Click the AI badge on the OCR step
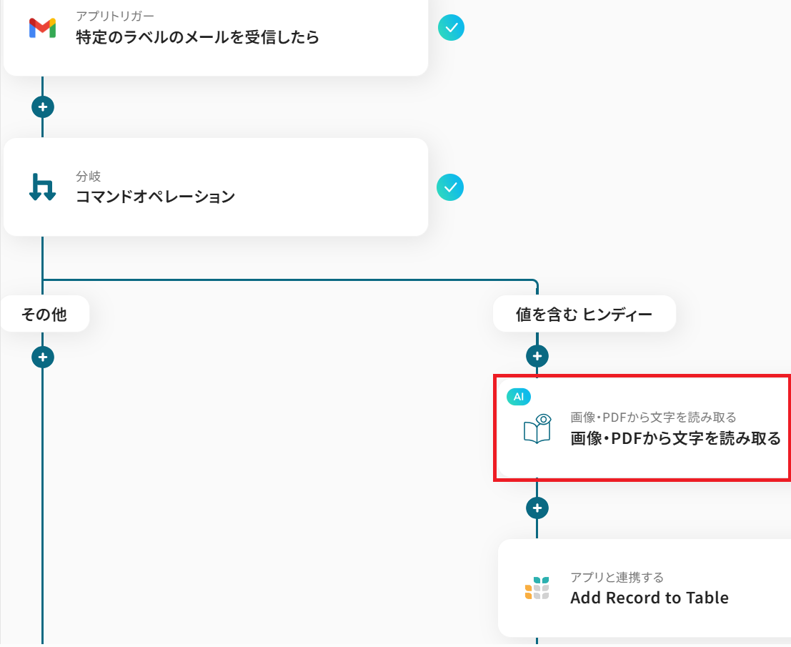Viewport: 791px width, 647px height. point(519,397)
